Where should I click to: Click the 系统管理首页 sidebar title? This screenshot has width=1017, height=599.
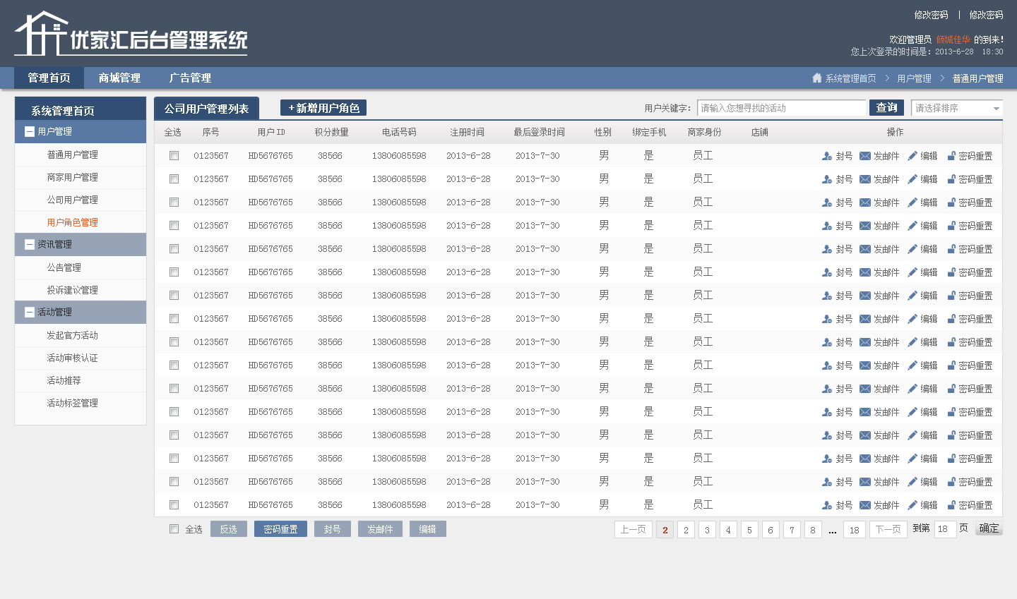pyautogui.click(x=62, y=111)
